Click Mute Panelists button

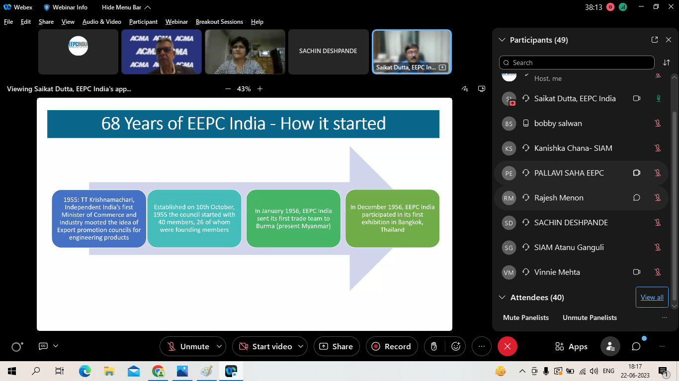tap(526, 317)
